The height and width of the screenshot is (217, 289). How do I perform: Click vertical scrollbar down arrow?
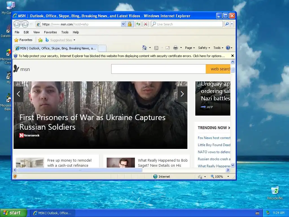pos(233,165)
